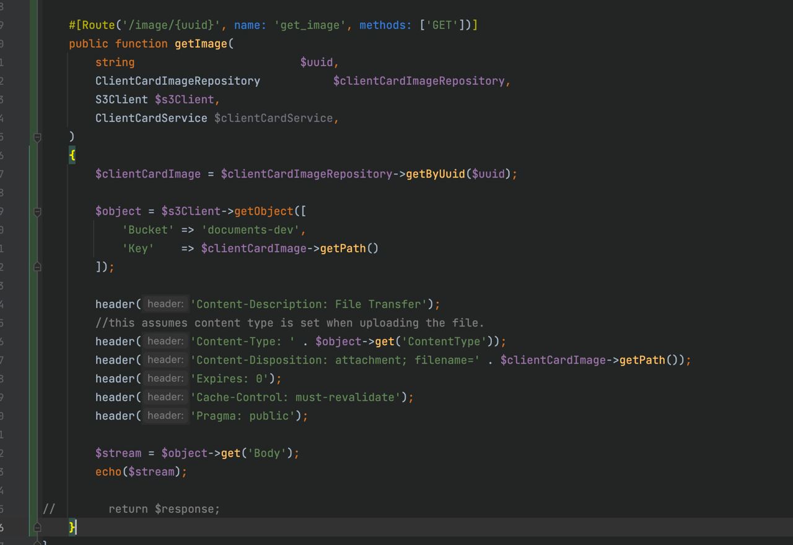The image size is (793, 545).
Task: Click the $clientCardImage variable being assigned
Action: tap(148, 174)
